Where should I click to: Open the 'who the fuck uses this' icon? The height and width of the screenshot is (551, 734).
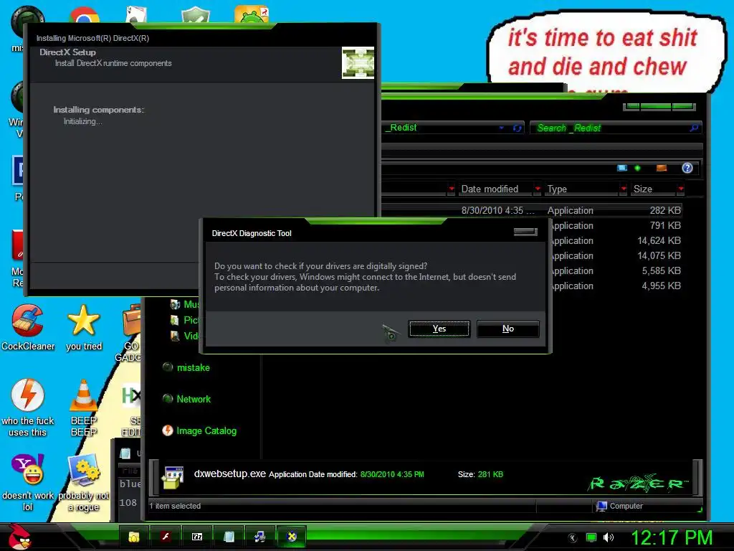(28, 408)
